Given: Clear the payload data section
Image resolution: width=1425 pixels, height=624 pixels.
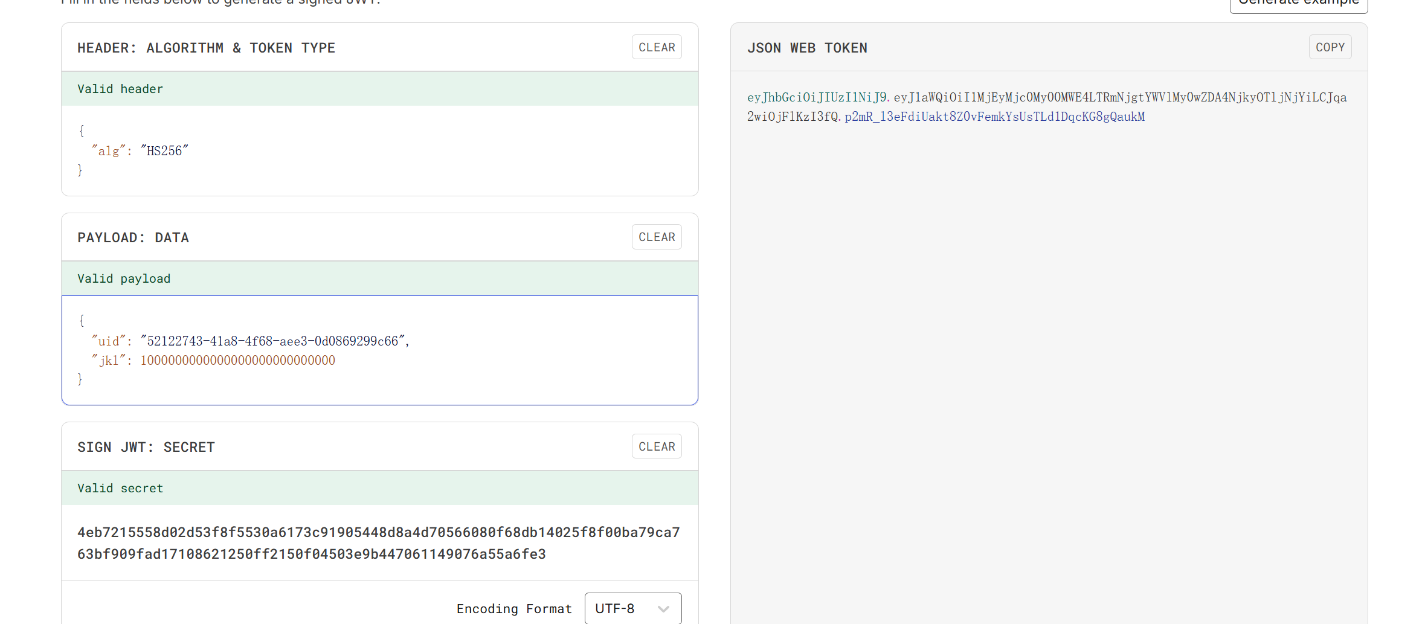Looking at the screenshot, I should click(x=656, y=237).
